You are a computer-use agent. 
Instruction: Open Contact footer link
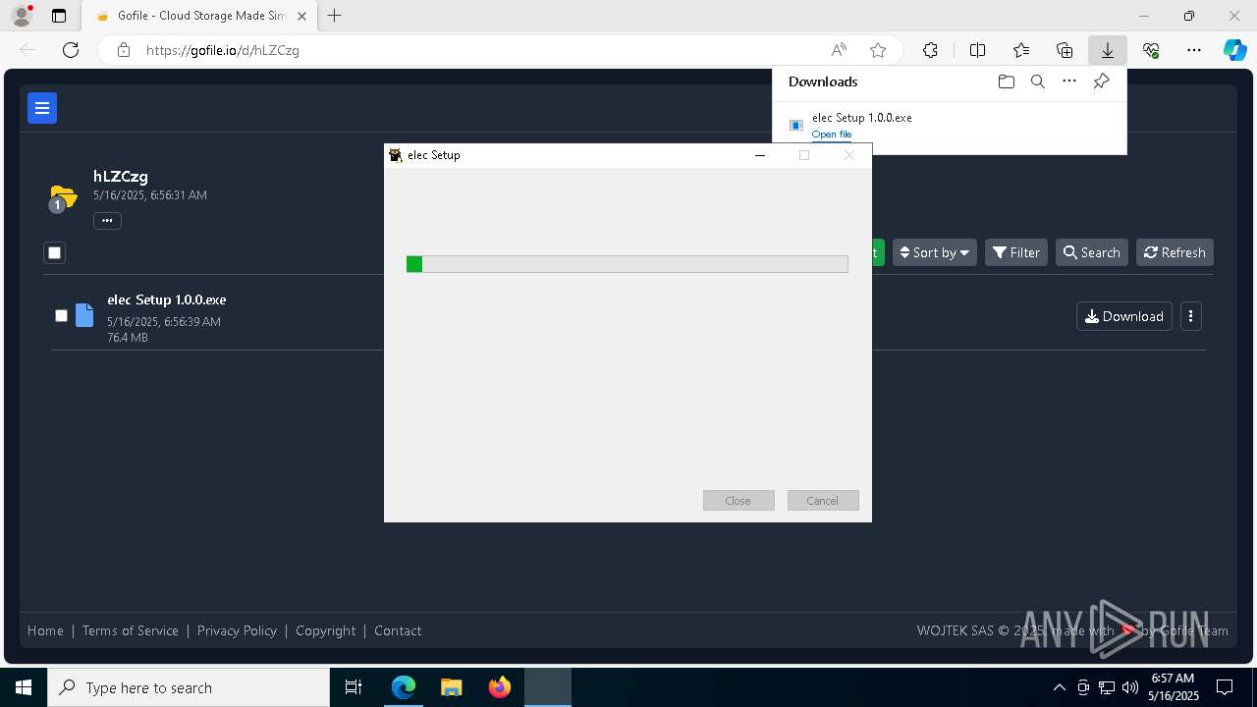click(x=398, y=630)
